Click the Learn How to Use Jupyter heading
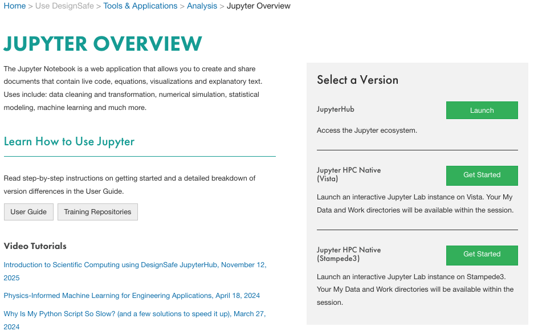534x335 pixels. (x=69, y=141)
